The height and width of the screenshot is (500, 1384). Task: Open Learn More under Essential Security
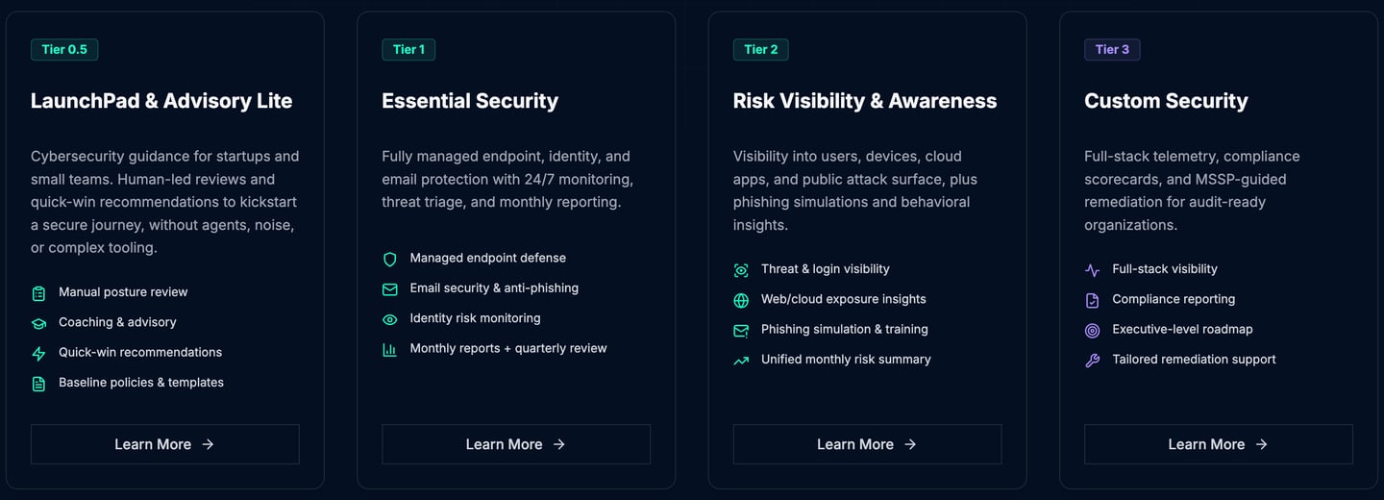[516, 444]
